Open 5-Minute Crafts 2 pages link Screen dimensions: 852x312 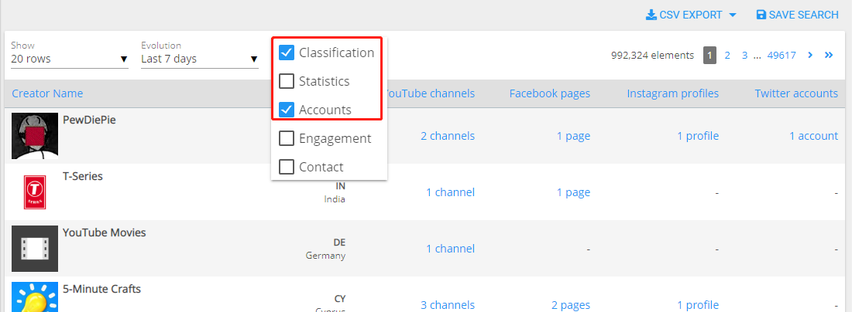pyautogui.click(x=571, y=305)
